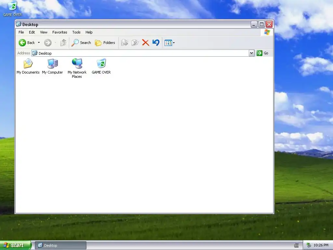Click the 10:26 PM clock
333x250 pixels.
(321, 245)
